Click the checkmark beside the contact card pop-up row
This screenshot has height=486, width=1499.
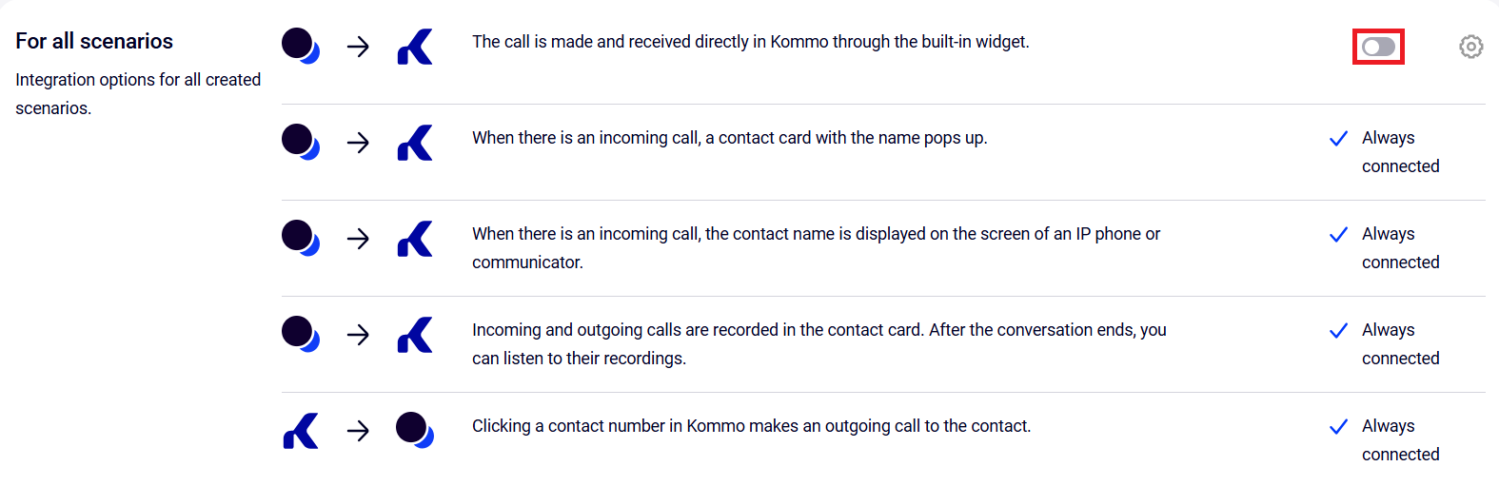click(x=1338, y=139)
